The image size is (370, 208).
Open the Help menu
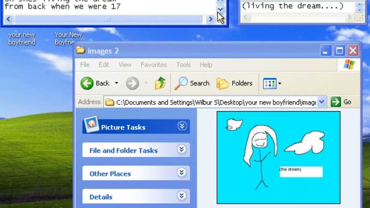tap(206, 65)
